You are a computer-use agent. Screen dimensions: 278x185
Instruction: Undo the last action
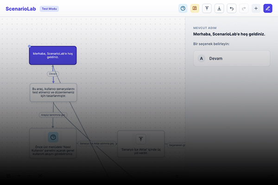pyautogui.click(x=232, y=8)
